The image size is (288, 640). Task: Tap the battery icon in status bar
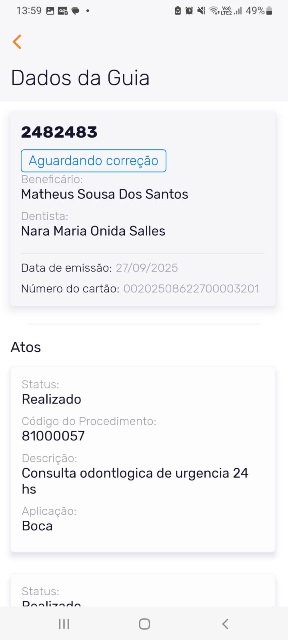click(269, 11)
